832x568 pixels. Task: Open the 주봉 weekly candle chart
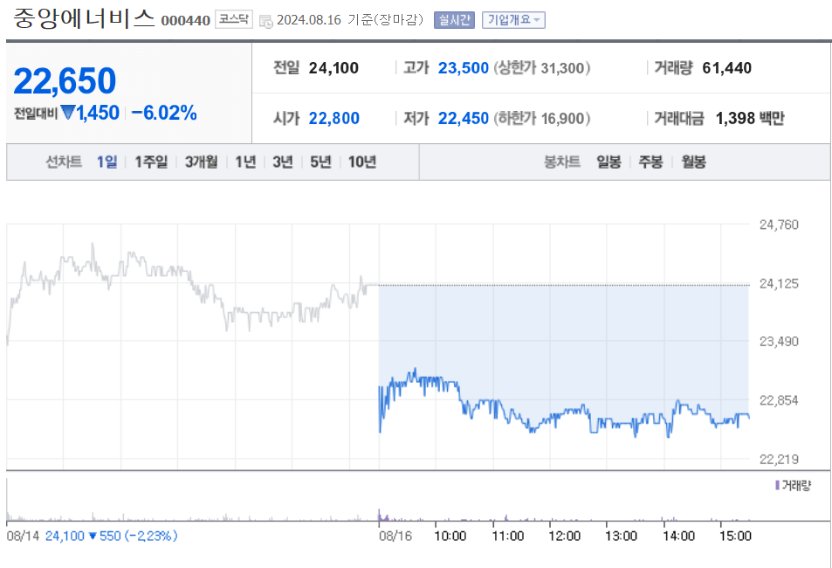point(650,162)
